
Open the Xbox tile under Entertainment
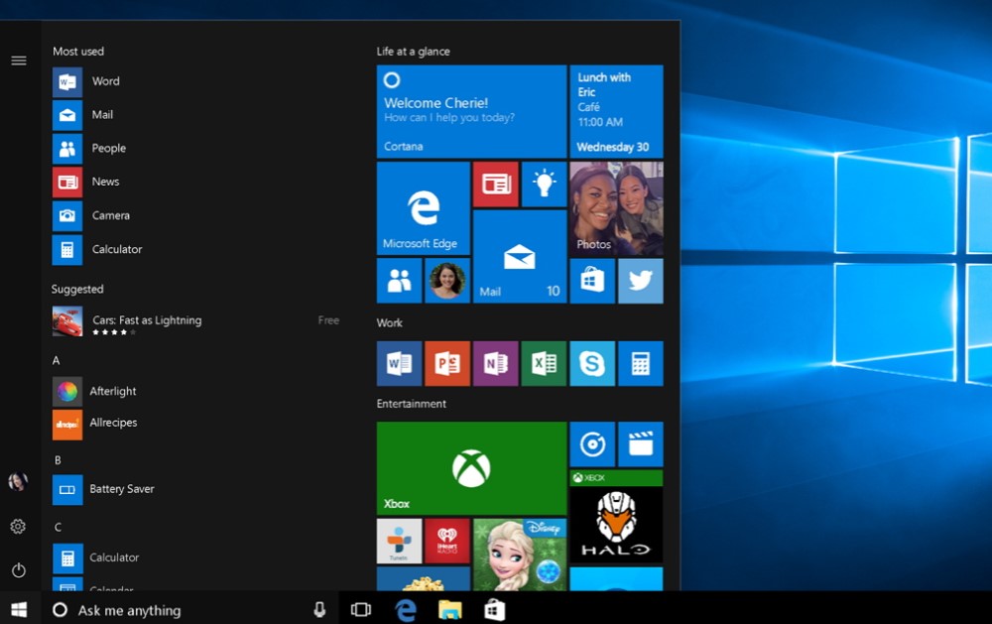click(471, 467)
